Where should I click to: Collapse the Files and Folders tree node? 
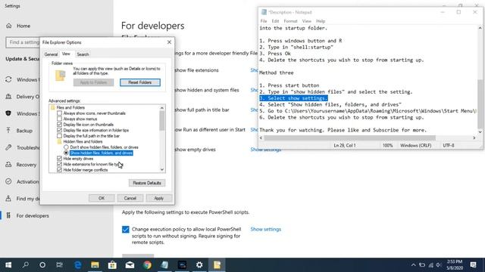(53, 107)
